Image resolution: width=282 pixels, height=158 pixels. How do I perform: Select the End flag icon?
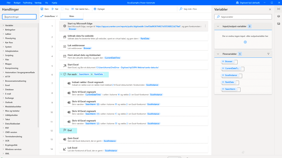(65, 130)
